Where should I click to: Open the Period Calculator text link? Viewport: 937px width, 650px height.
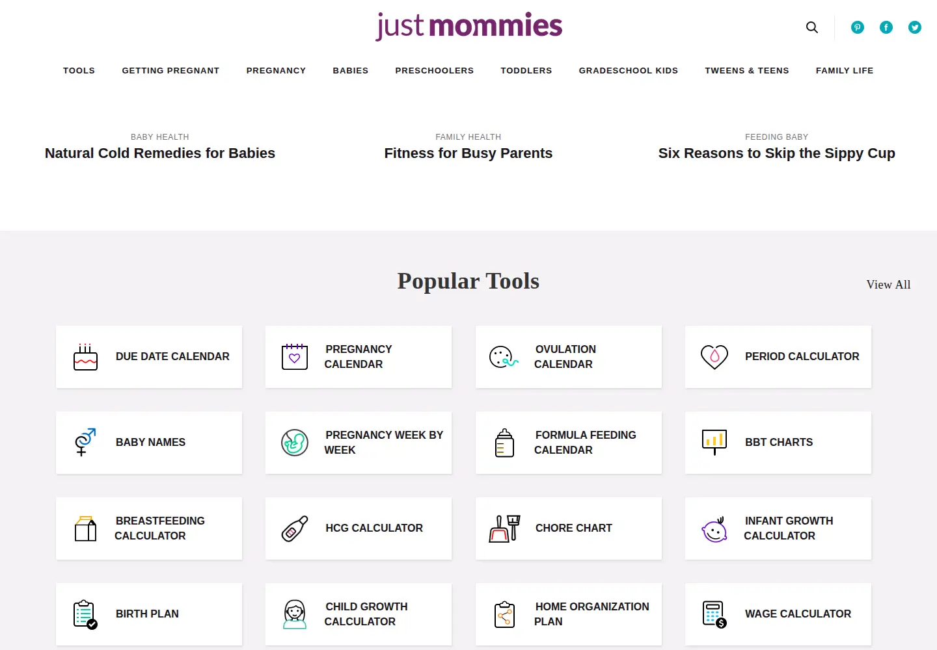click(x=802, y=357)
